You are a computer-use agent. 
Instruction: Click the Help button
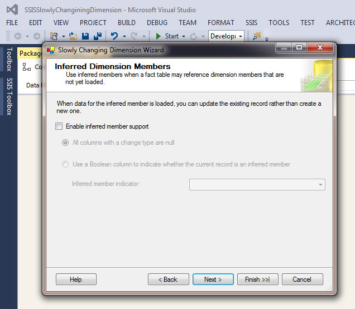click(x=76, y=279)
